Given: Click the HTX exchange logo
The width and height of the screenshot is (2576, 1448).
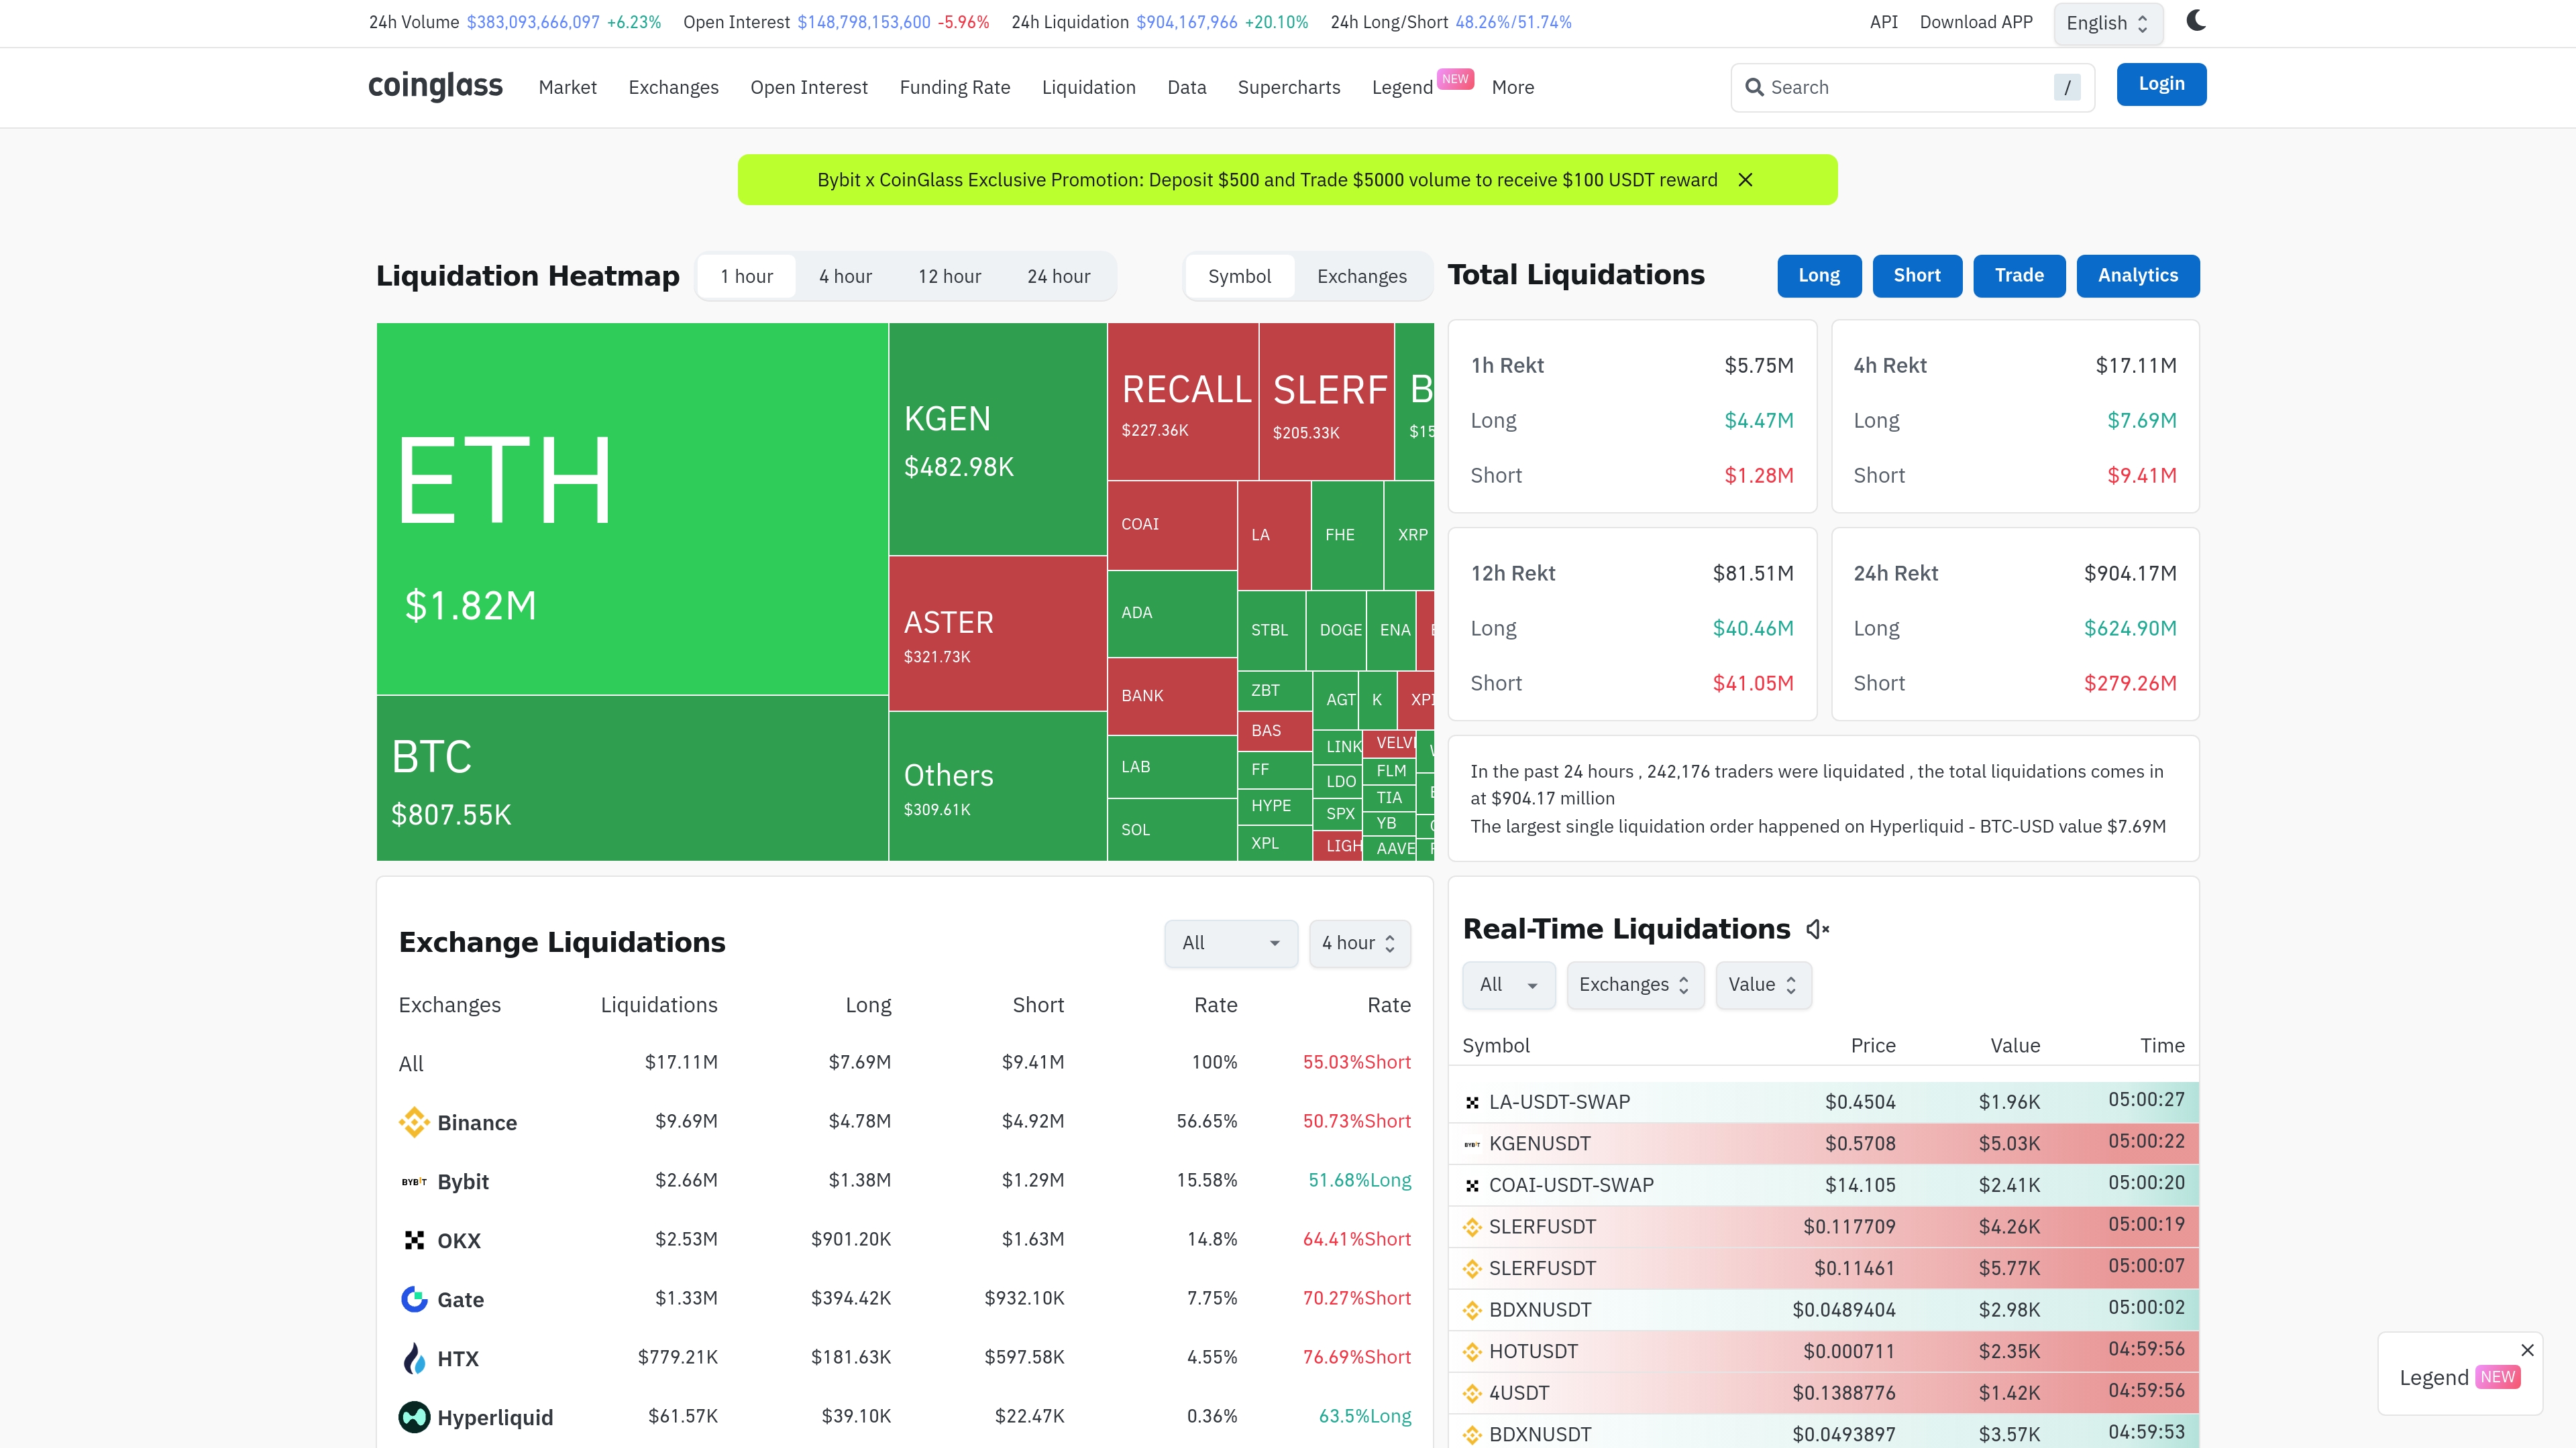Looking at the screenshot, I should pos(414,1358).
